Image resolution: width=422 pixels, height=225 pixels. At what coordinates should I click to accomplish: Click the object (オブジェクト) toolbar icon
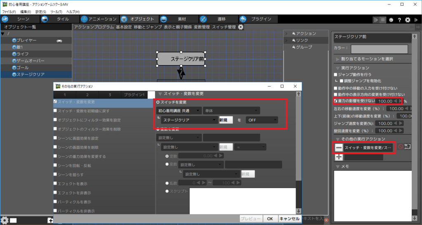(124, 19)
